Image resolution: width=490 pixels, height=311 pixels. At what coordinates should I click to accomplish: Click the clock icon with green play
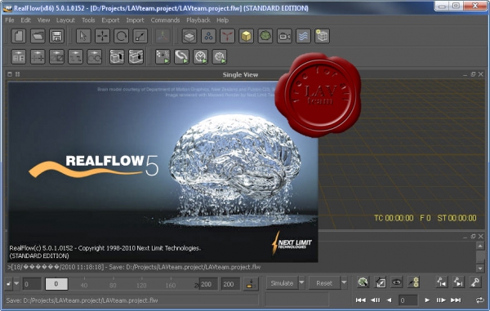coord(201,57)
